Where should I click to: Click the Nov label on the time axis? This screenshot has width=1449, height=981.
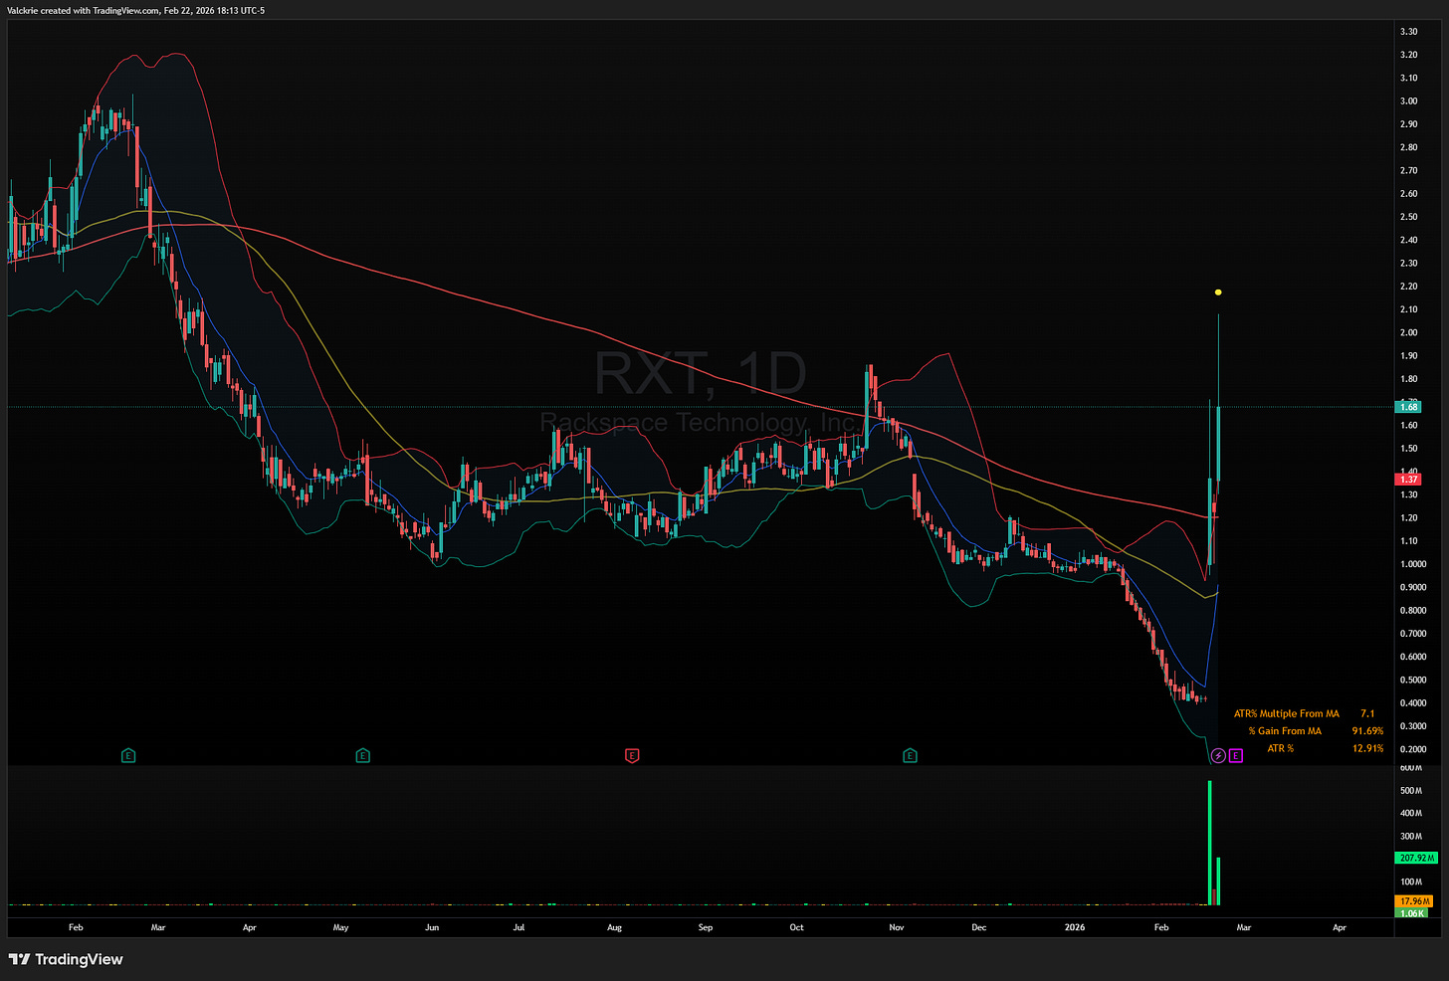click(897, 927)
